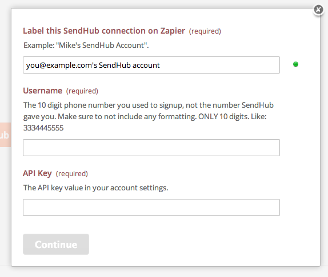328x277 pixels.
Task: Focus the connection label input field
Action: (x=151, y=65)
